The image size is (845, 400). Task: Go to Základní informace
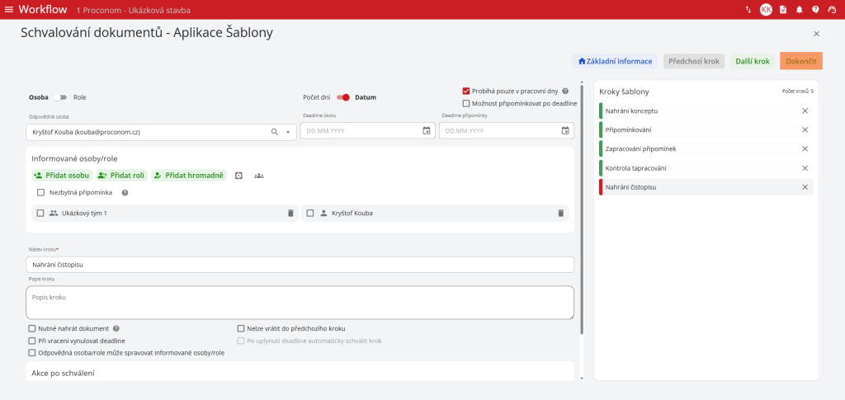pos(615,61)
